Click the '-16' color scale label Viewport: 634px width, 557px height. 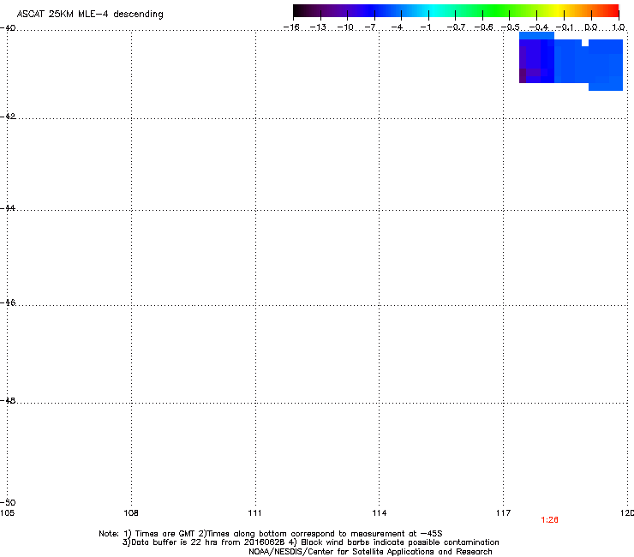coord(291,27)
